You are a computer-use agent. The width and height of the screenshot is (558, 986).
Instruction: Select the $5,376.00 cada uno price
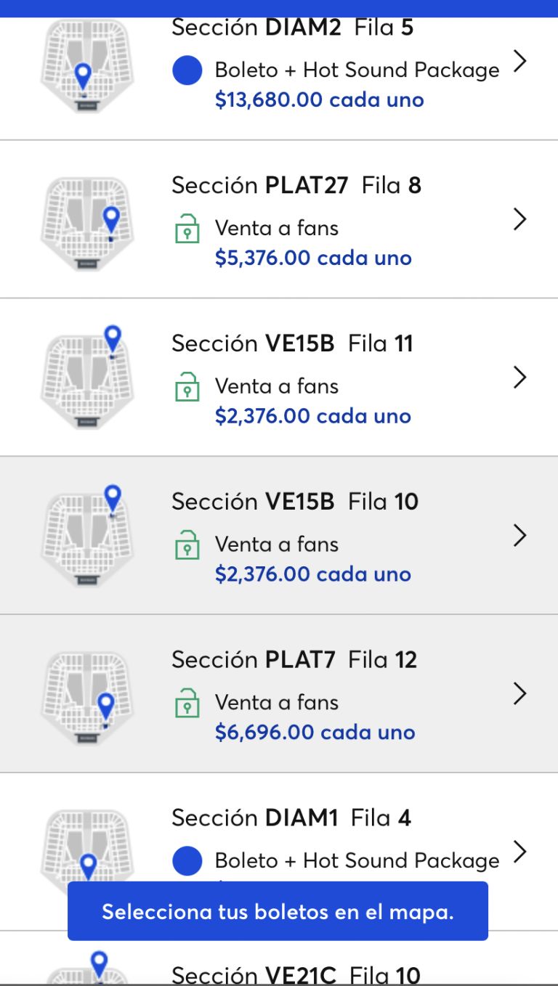tap(313, 258)
